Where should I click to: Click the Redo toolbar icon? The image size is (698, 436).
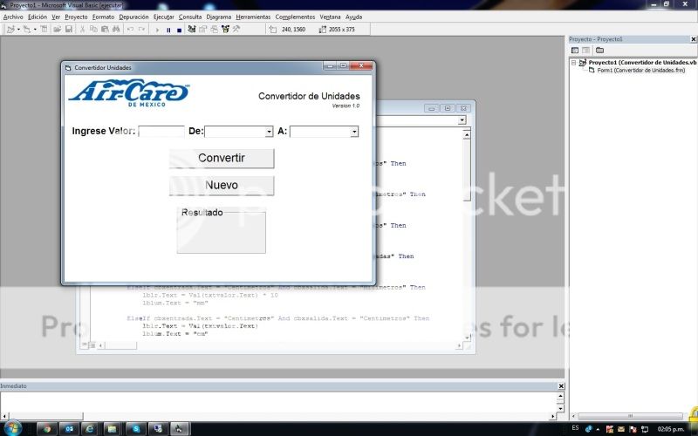click(141, 30)
